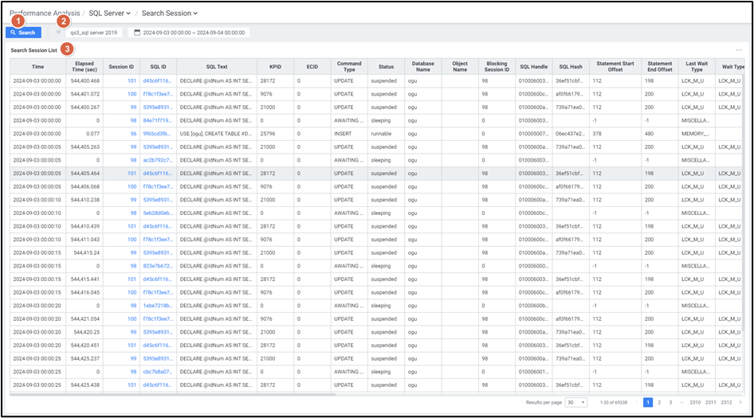The image size is (754, 418).
Task: Open the Results per page dropdown
Action: 578,402
